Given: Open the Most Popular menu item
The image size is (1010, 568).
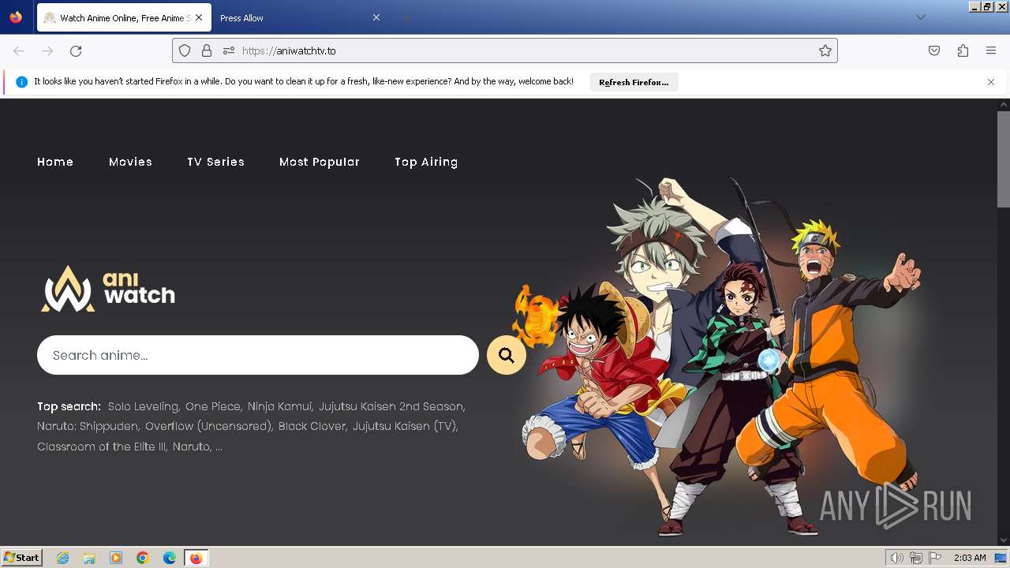Looking at the screenshot, I should click(320, 162).
